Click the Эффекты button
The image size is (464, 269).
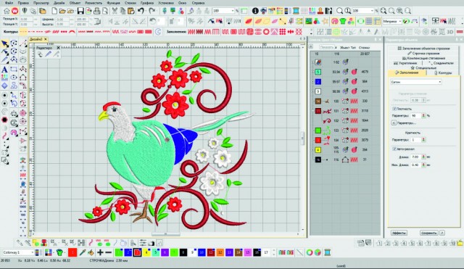coord(399,233)
